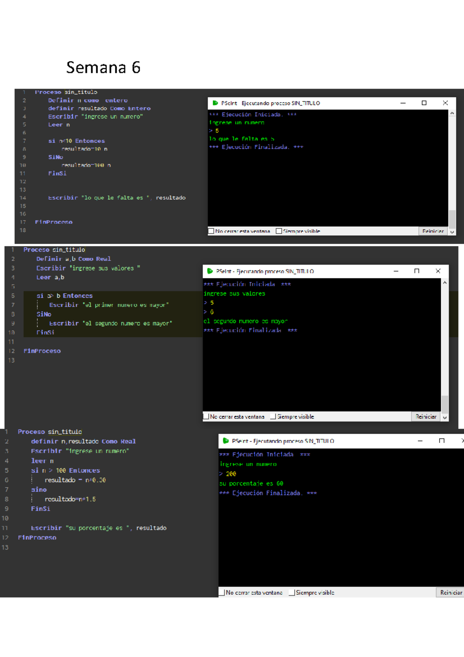The image size is (464, 657).
Task: Toggle "No cerrar esta ventana" in "segundo numero" console
Action: [x=206, y=416]
